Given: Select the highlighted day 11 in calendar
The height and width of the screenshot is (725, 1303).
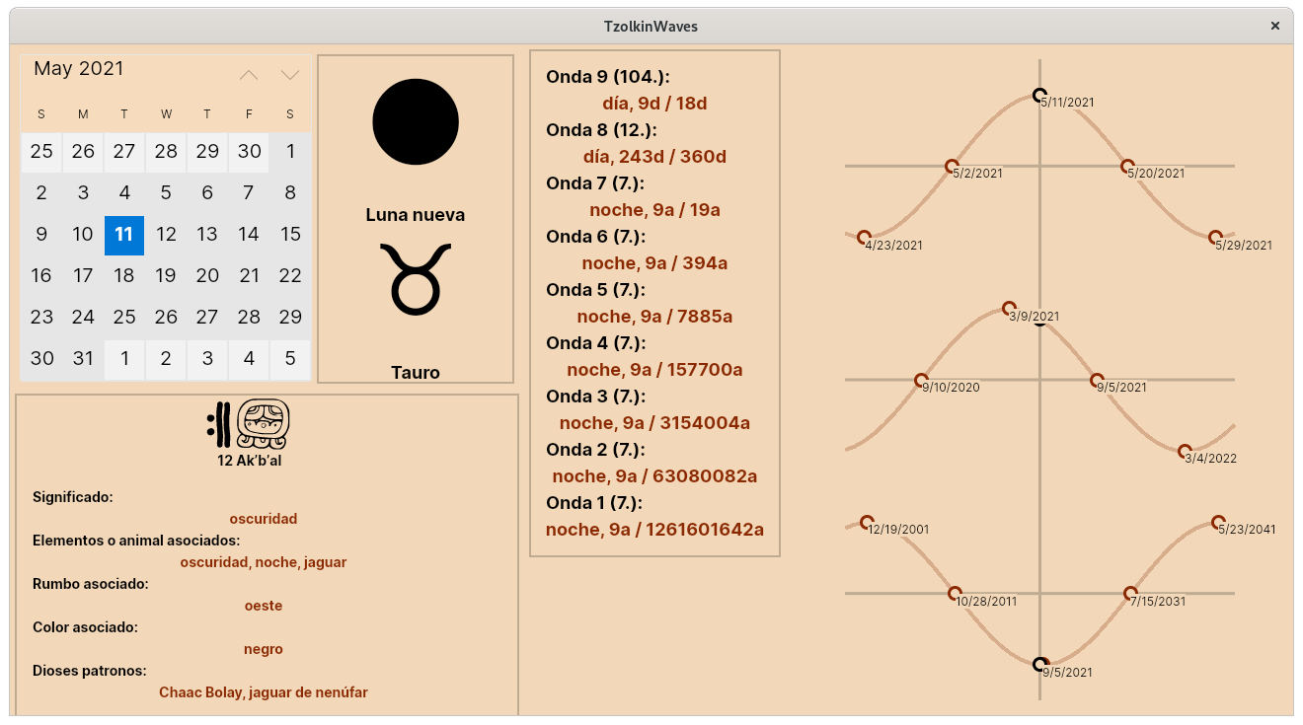Looking at the screenshot, I should pyautogui.click(x=124, y=235).
